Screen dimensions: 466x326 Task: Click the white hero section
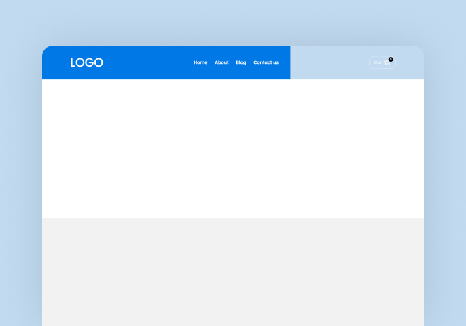pos(232,148)
